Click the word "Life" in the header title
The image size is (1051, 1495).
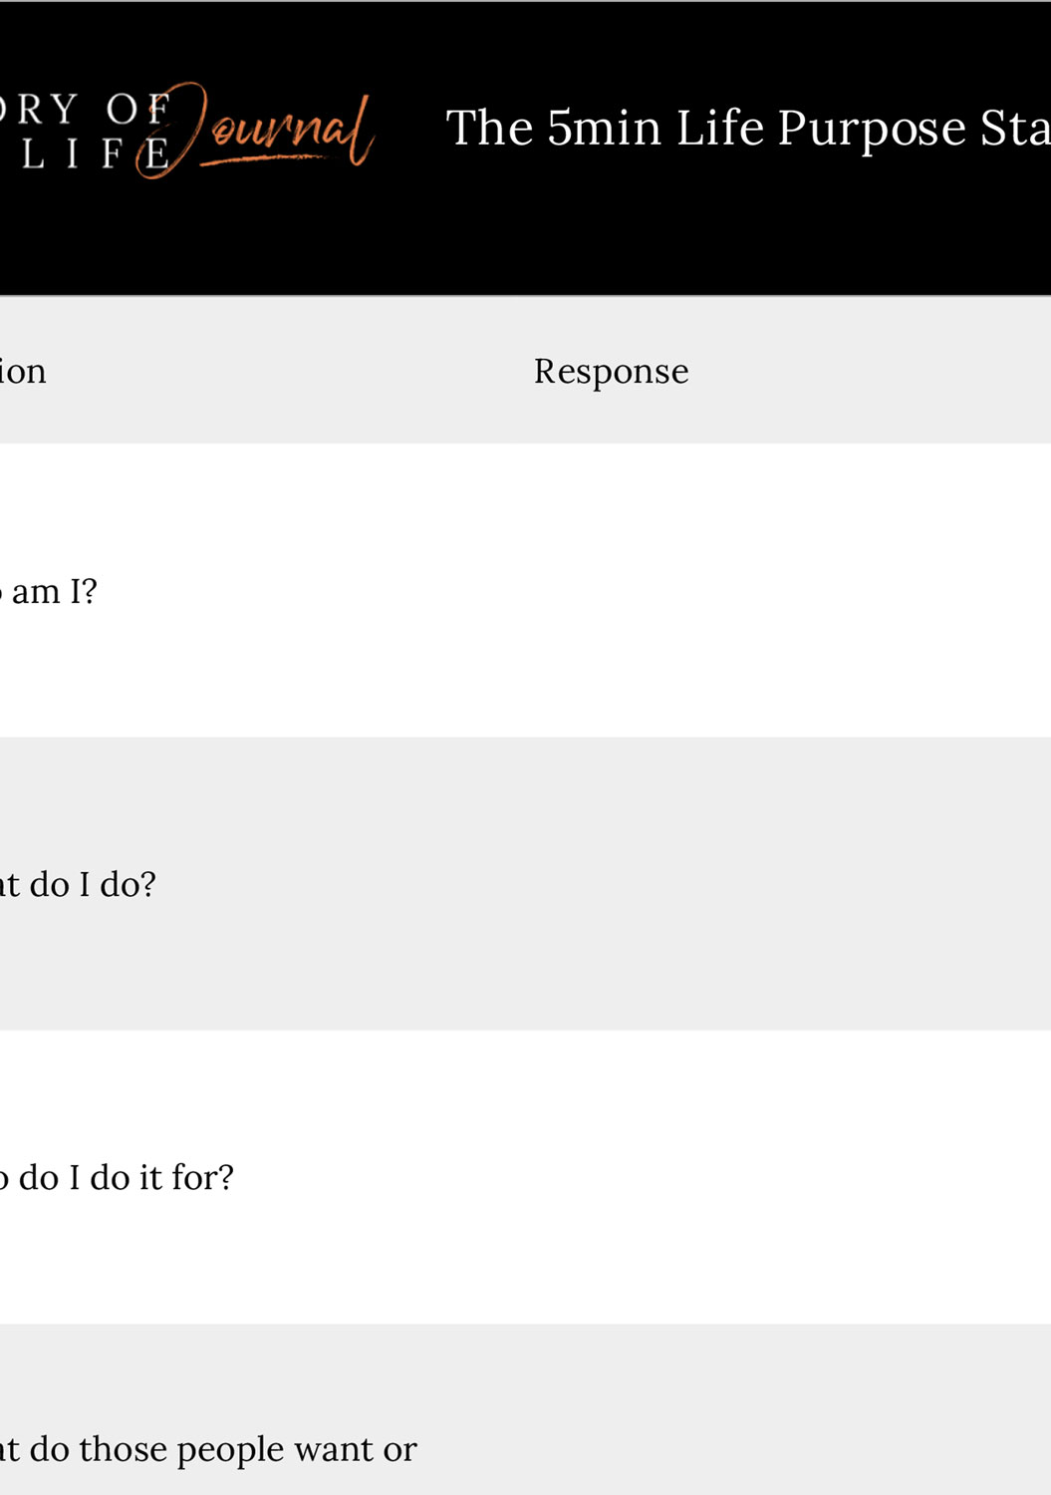[x=719, y=129]
